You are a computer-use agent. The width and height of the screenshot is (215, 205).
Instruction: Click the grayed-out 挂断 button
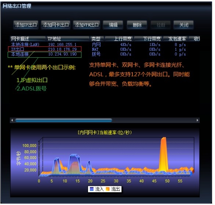tap(161, 25)
